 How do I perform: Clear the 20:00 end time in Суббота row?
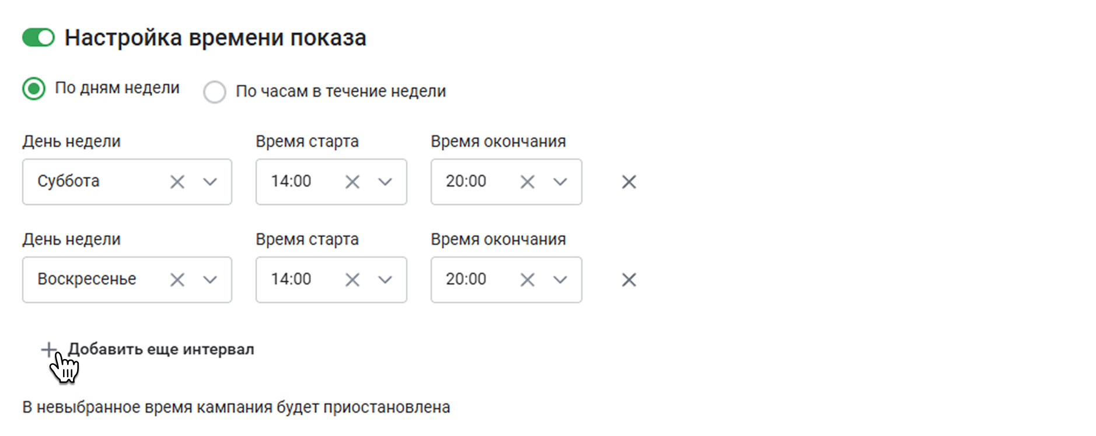[x=528, y=182]
